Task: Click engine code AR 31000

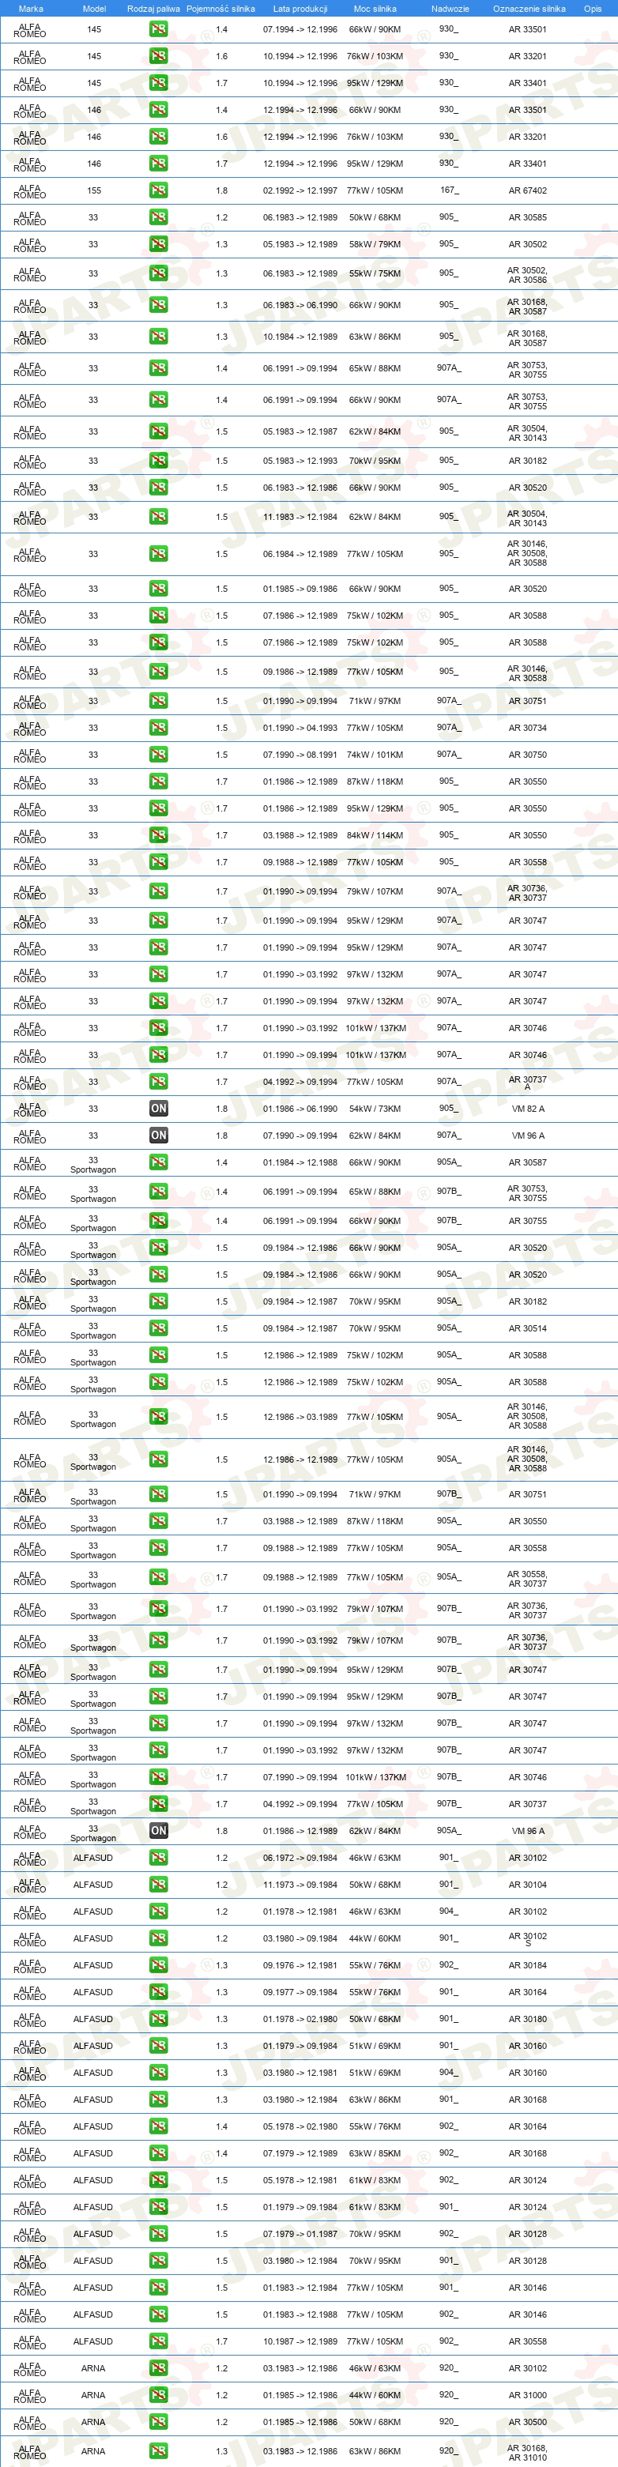Action: pyautogui.click(x=528, y=2394)
